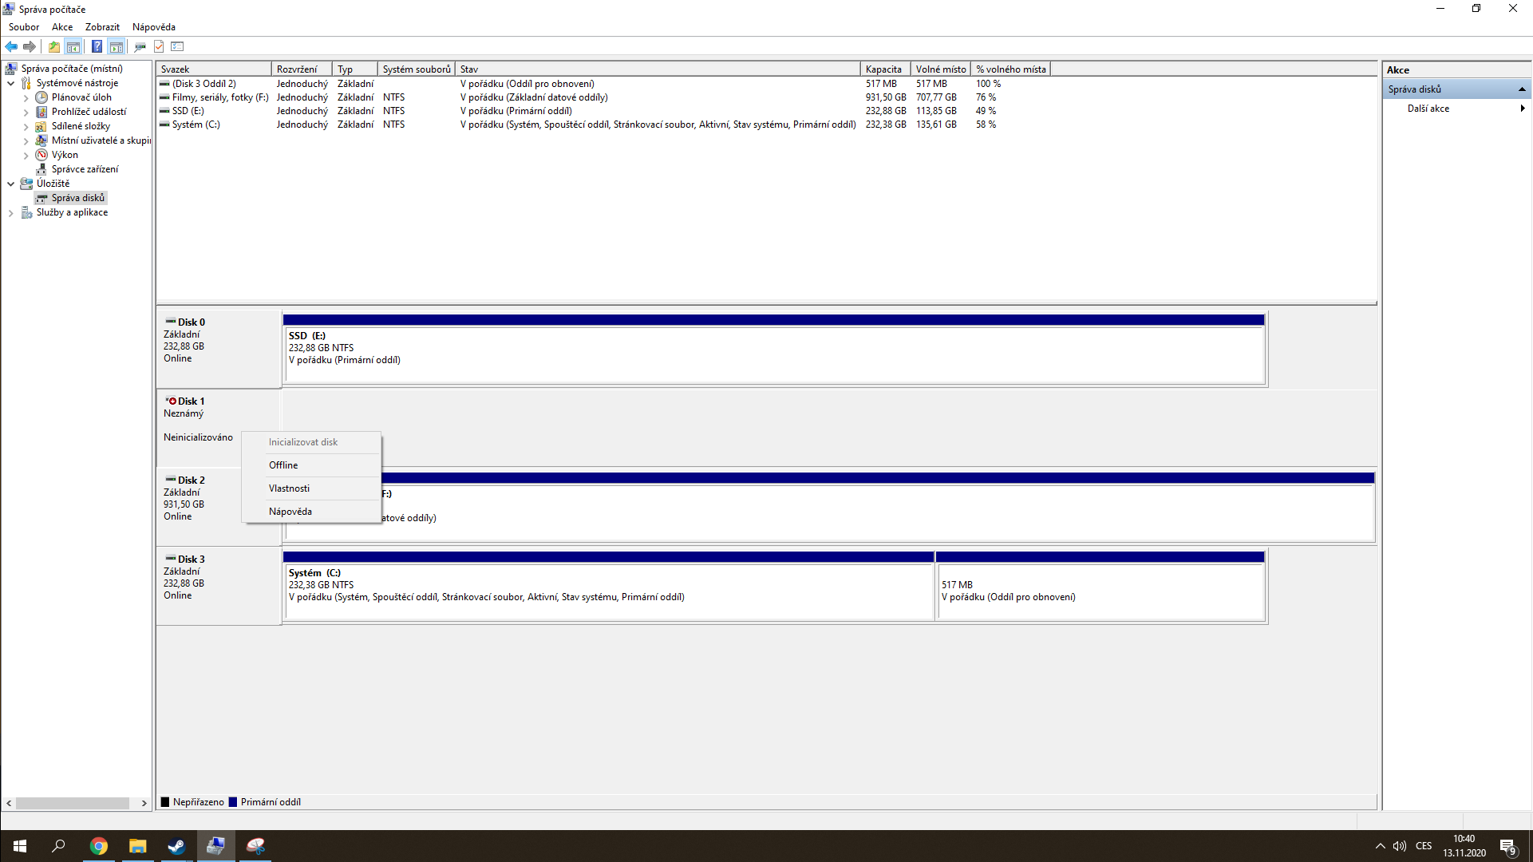This screenshot has width=1533, height=862.
Task: Toggle the Action pane toolbar icon
Action: pos(117,46)
